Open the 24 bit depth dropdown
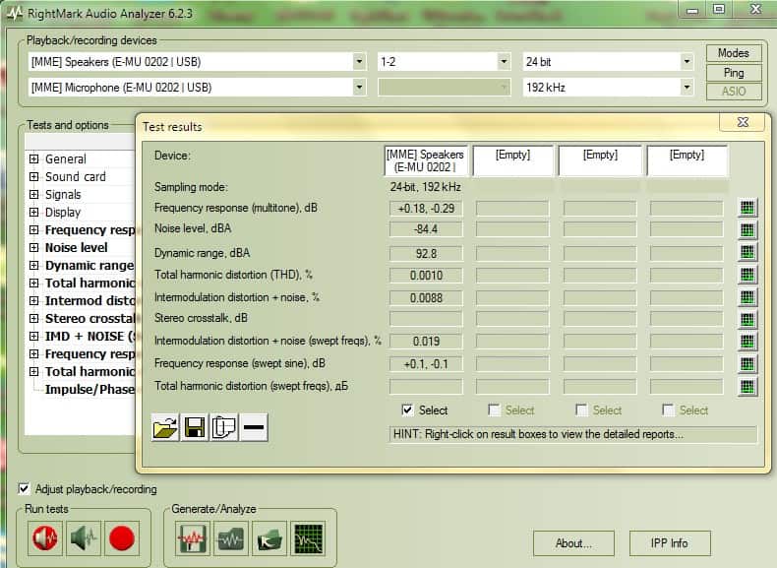Image resolution: width=777 pixels, height=568 pixels. tap(687, 62)
